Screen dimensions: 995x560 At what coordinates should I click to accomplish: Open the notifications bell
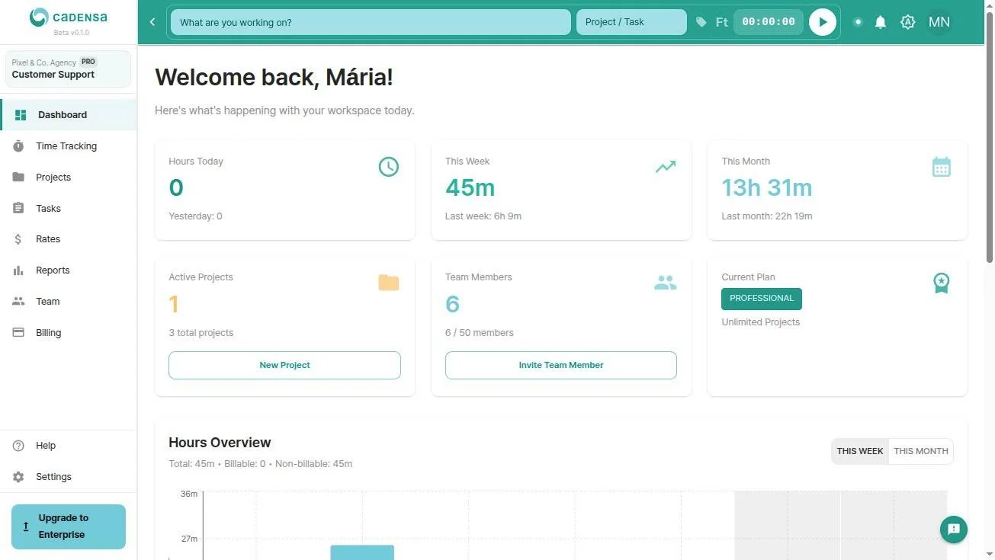click(881, 22)
